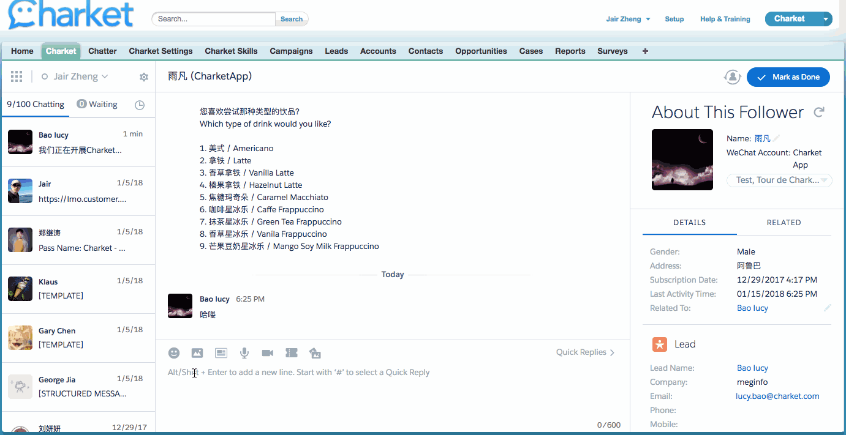Click the coupon ticket icon
846x435 pixels.
tap(292, 353)
